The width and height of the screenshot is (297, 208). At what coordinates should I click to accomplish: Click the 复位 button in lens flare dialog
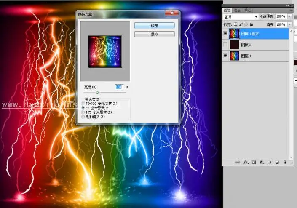[154, 34]
